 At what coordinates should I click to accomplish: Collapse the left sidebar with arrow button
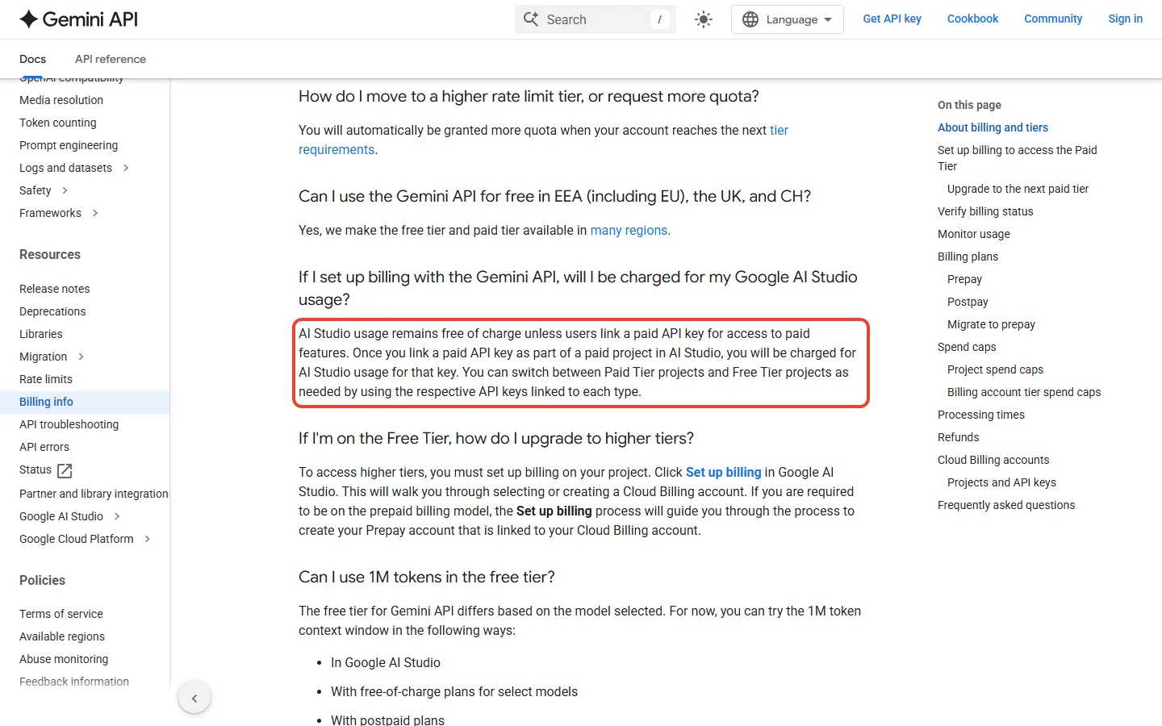194,698
